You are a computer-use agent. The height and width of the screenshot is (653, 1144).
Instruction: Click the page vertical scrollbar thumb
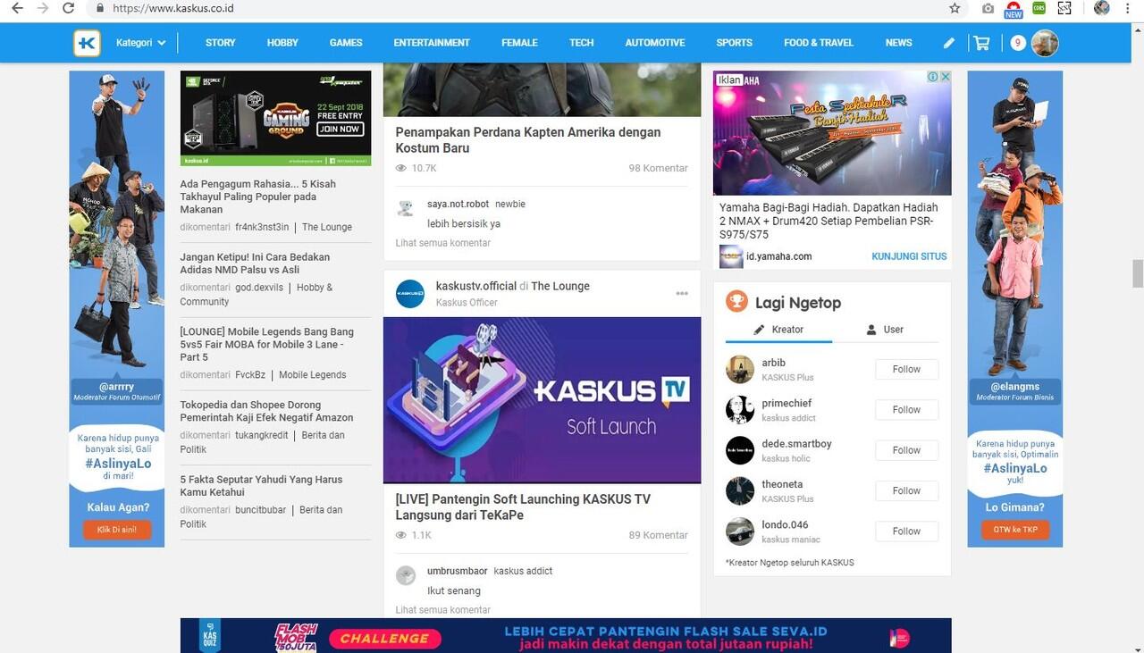1137,273
